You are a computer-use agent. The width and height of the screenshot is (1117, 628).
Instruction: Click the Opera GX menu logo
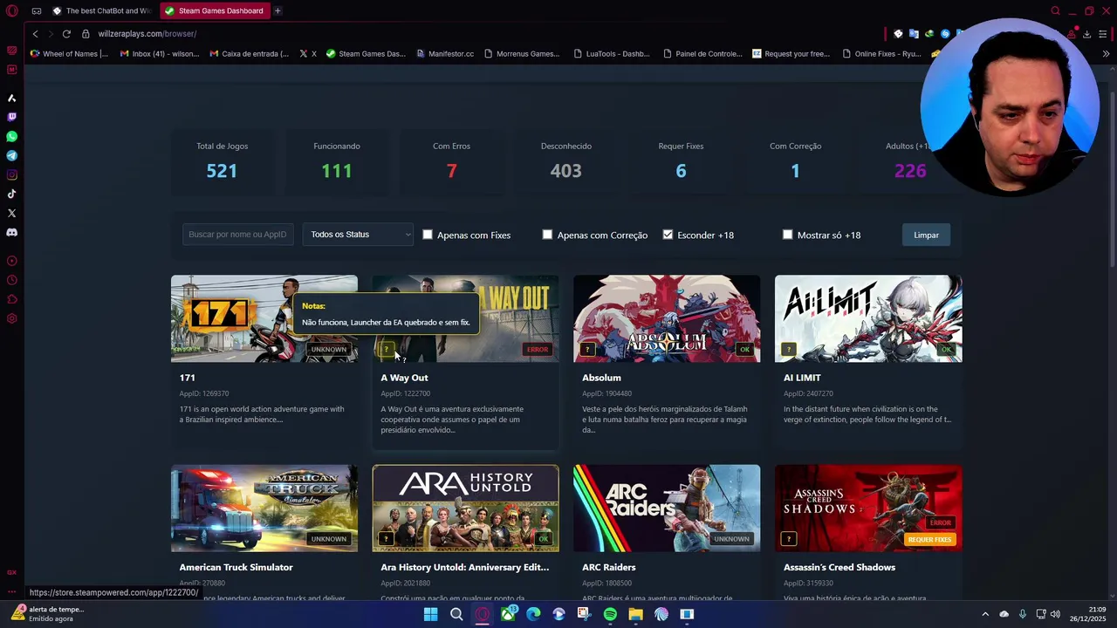pyautogui.click(x=12, y=10)
